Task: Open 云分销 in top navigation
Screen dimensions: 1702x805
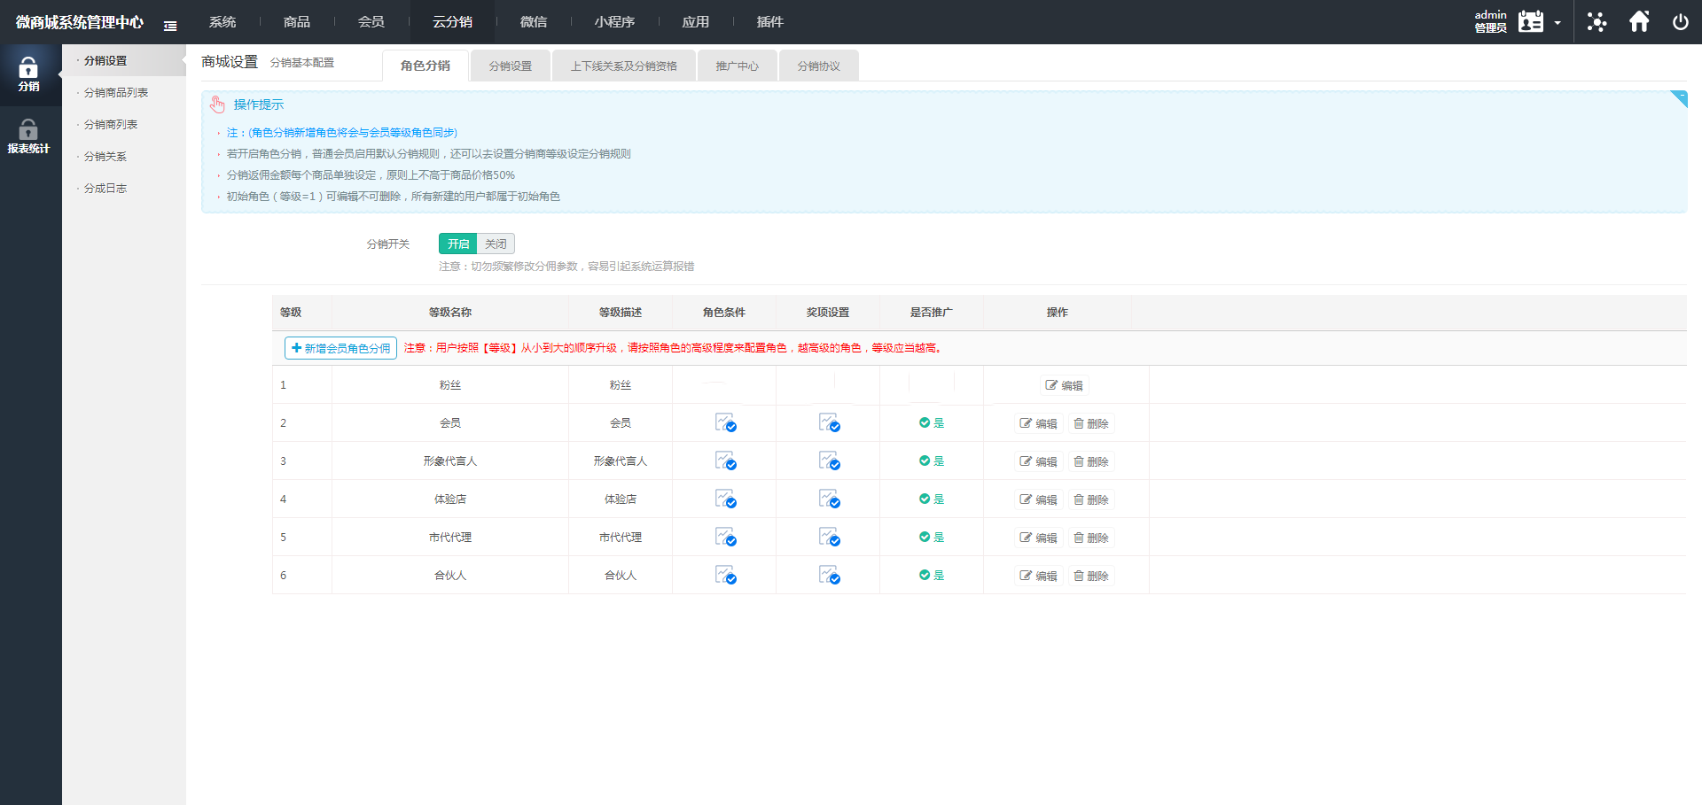Action: coord(452,22)
